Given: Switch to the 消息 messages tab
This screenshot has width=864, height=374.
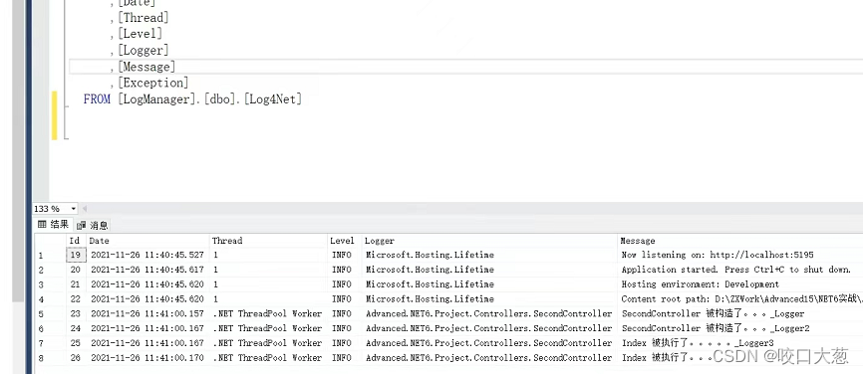Looking at the screenshot, I should tap(93, 225).
